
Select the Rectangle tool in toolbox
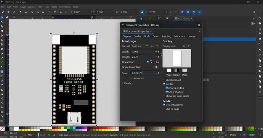click(x=2, y=31)
